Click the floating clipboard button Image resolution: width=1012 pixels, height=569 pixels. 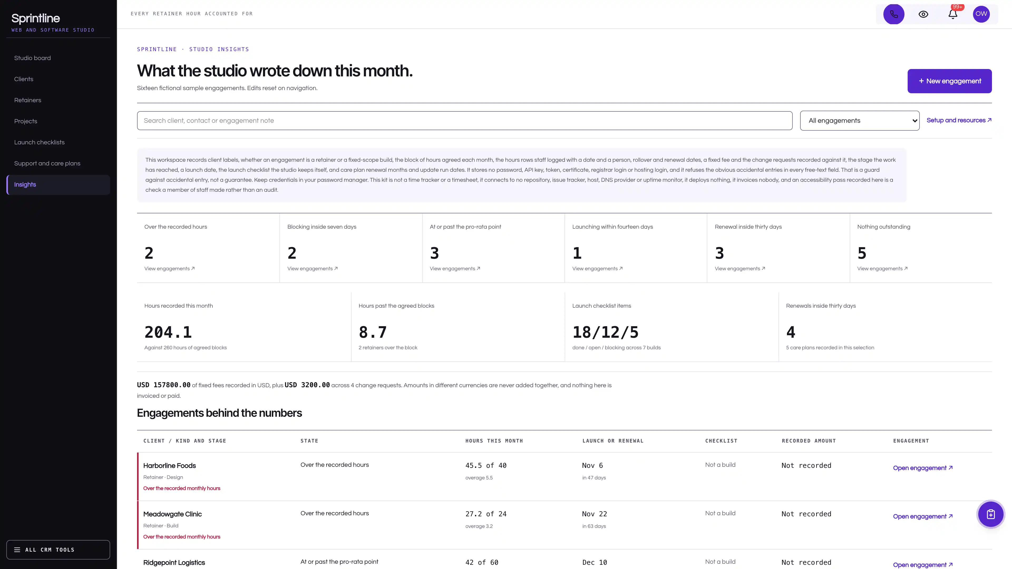click(x=991, y=514)
